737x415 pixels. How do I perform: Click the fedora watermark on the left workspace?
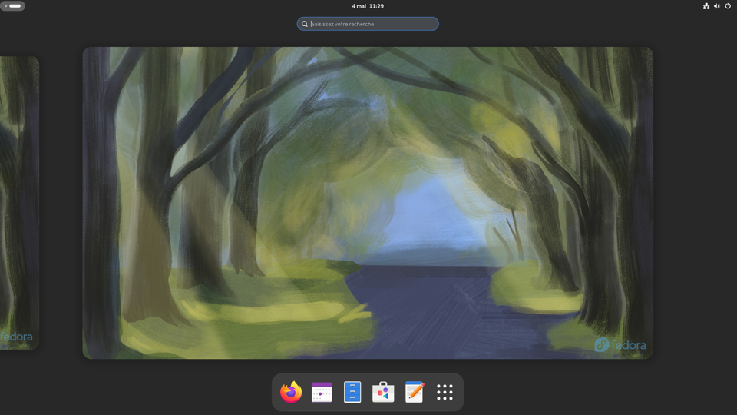point(15,337)
